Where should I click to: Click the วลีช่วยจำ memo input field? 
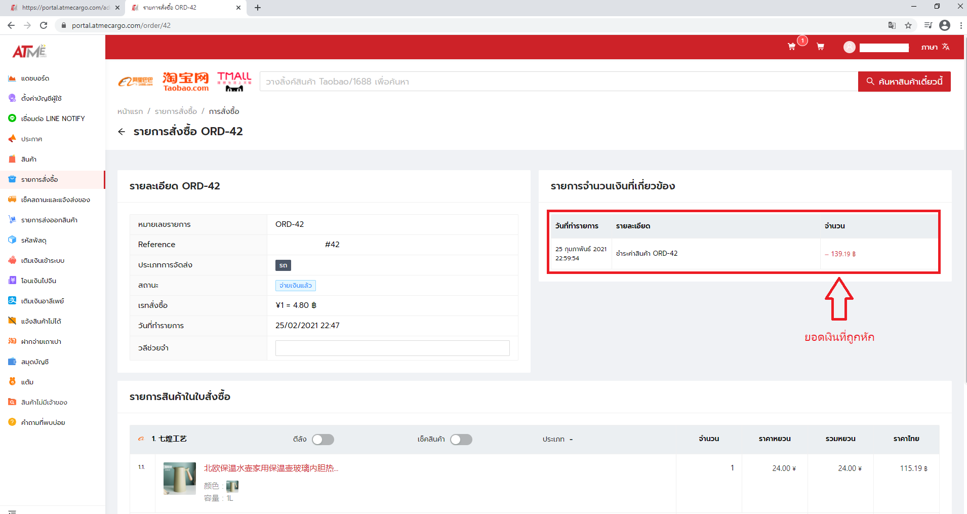tap(392, 348)
